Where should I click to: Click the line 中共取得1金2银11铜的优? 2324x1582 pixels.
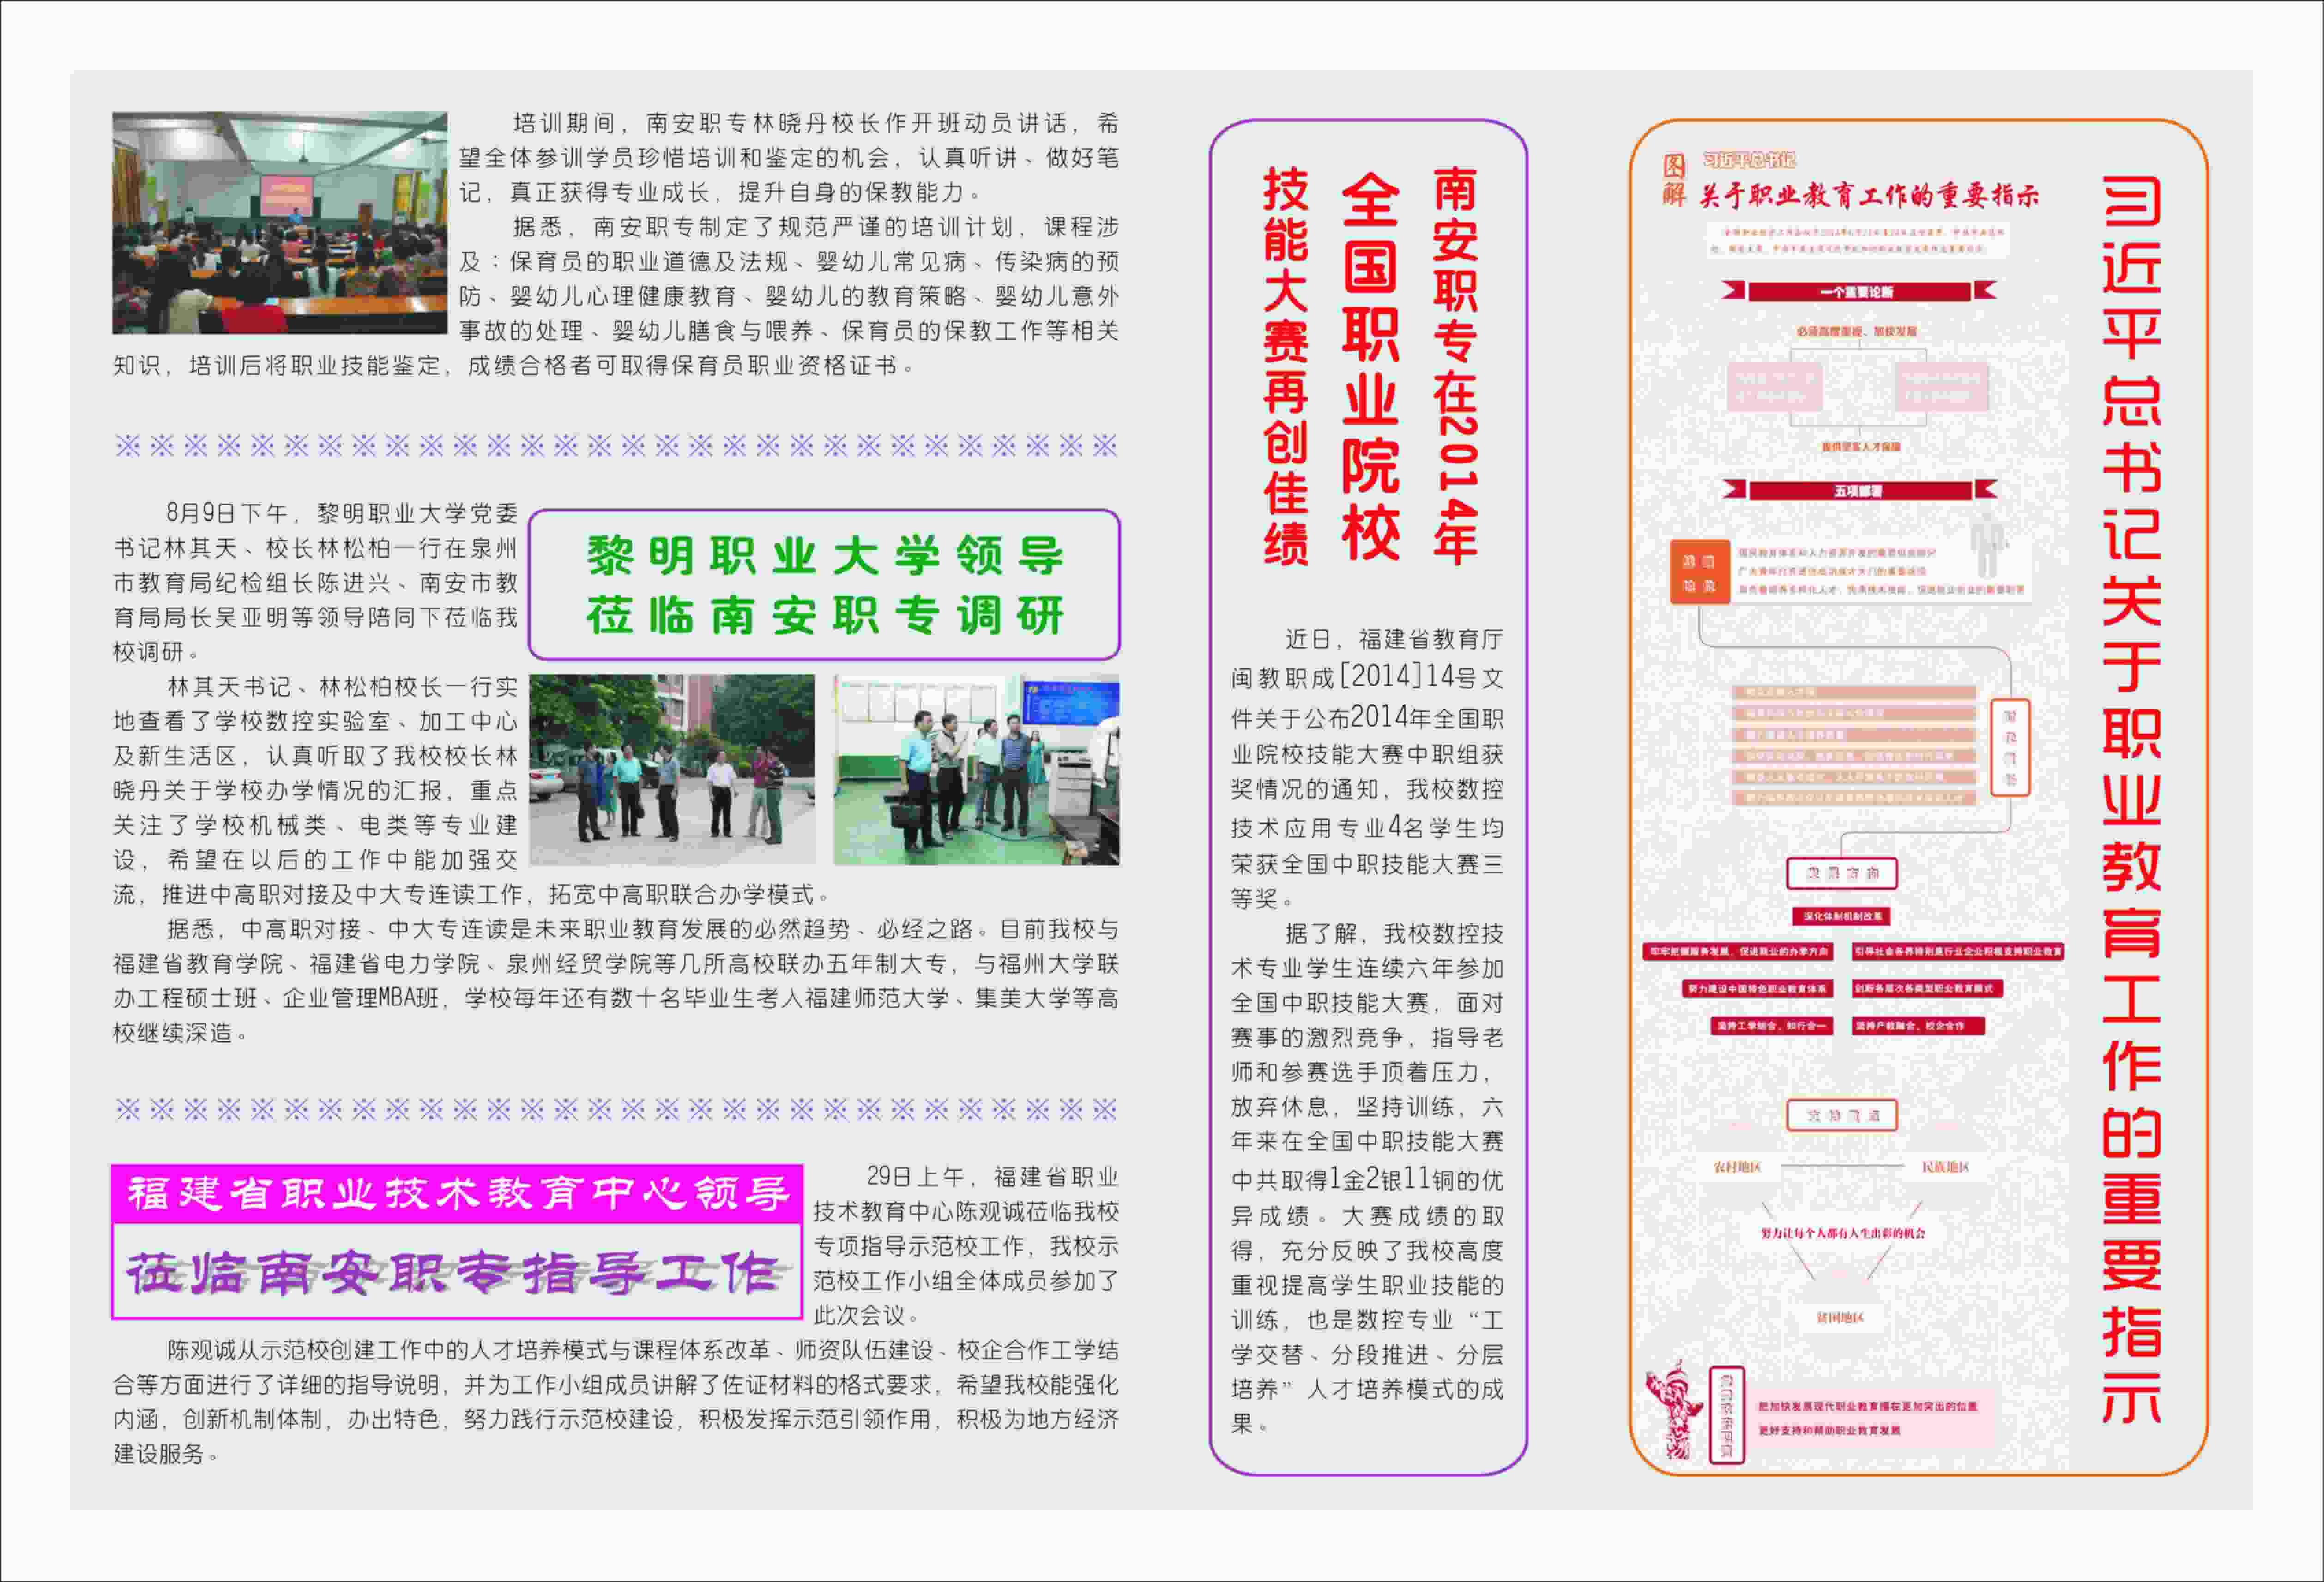click(x=1367, y=1179)
